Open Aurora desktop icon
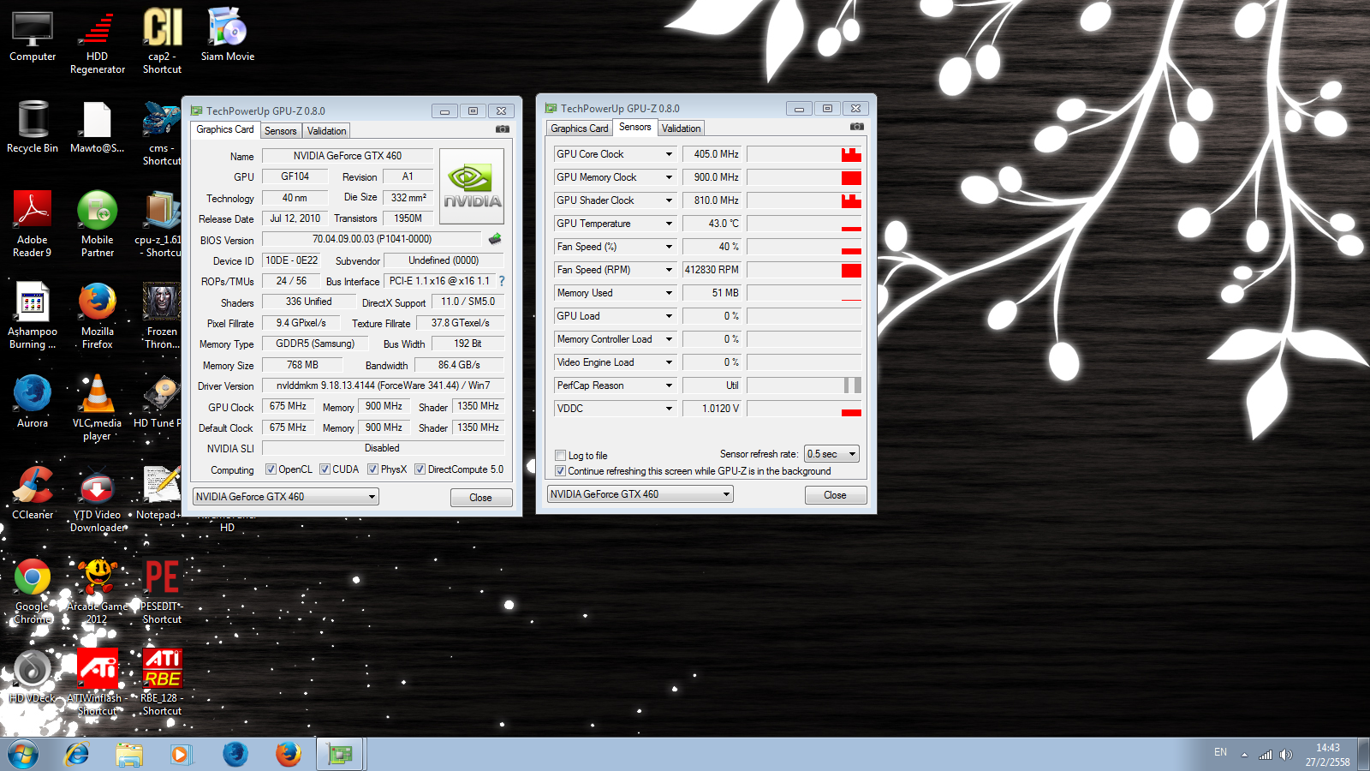Image resolution: width=1370 pixels, height=771 pixels. [33, 402]
